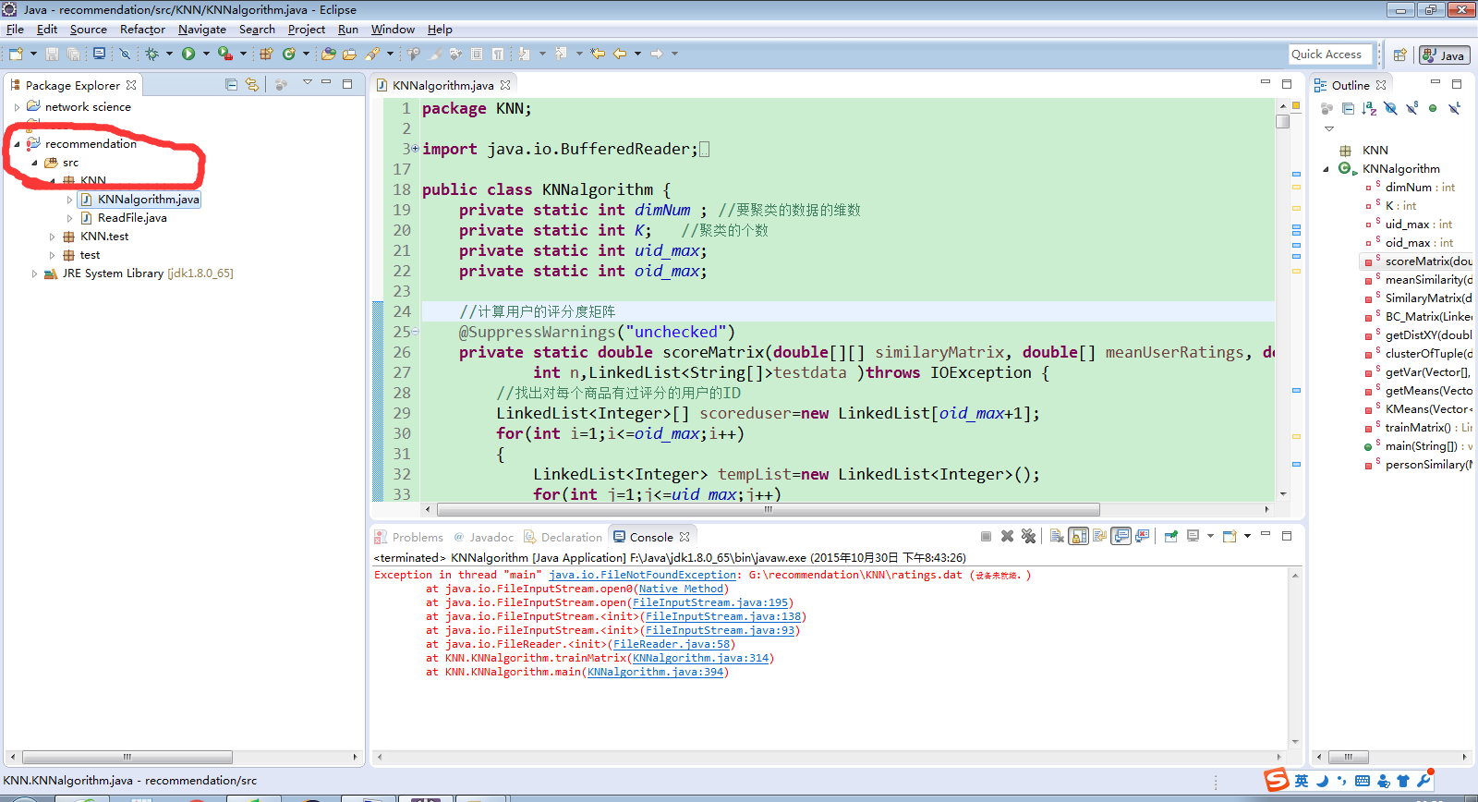Click the New file toolbar icon

tap(16, 55)
